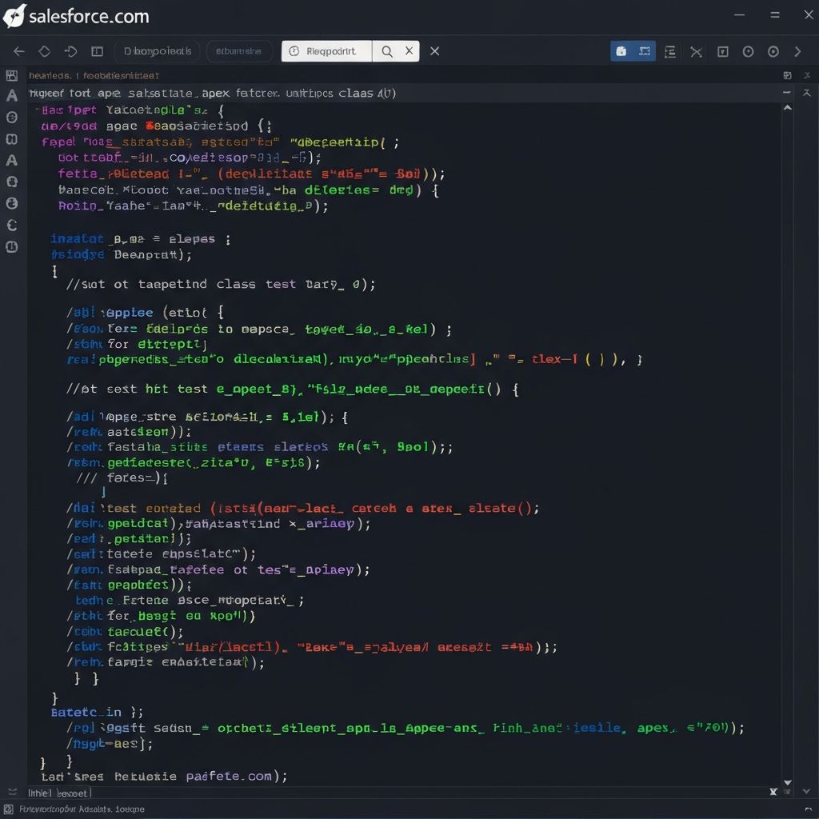Click the status bar icon at bottom-left corner

point(10,809)
